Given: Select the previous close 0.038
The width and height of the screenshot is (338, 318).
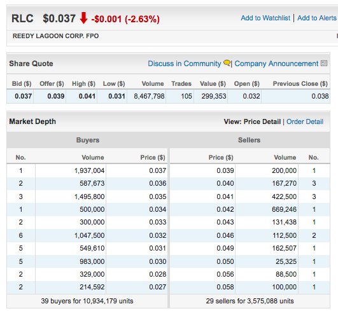Looking at the screenshot, I should tap(320, 96).
